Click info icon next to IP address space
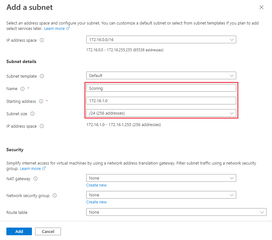272x240 pixels. coord(42,40)
